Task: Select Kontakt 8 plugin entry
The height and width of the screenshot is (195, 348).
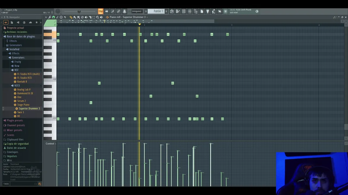Action: click(x=22, y=82)
